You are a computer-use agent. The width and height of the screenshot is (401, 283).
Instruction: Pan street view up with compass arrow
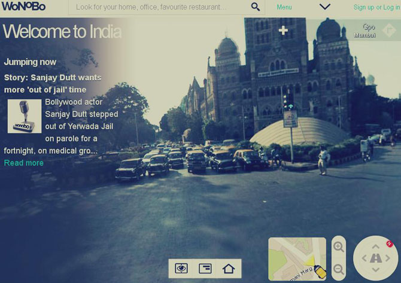click(x=376, y=246)
